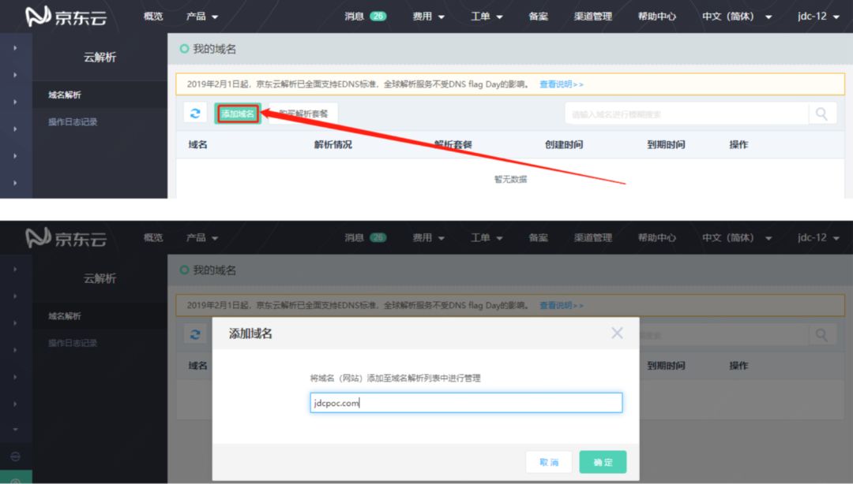Click the domain input containing jdcpoc.com

[466, 403]
